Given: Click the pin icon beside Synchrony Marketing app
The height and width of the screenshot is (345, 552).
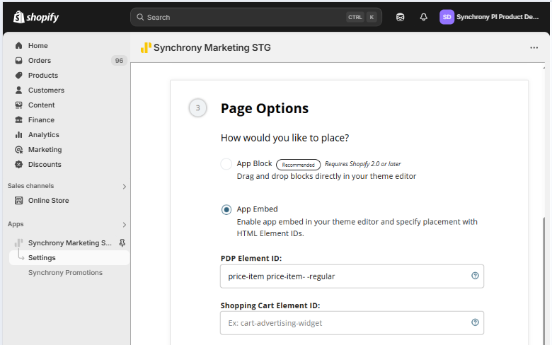Looking at the screenshot, I should point(122,243).
